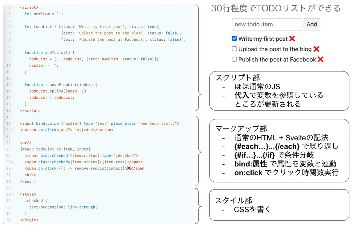Click 'マークアップ部' heading text
The width and height of the screenshot is (359, 232).
pos(241,128)
